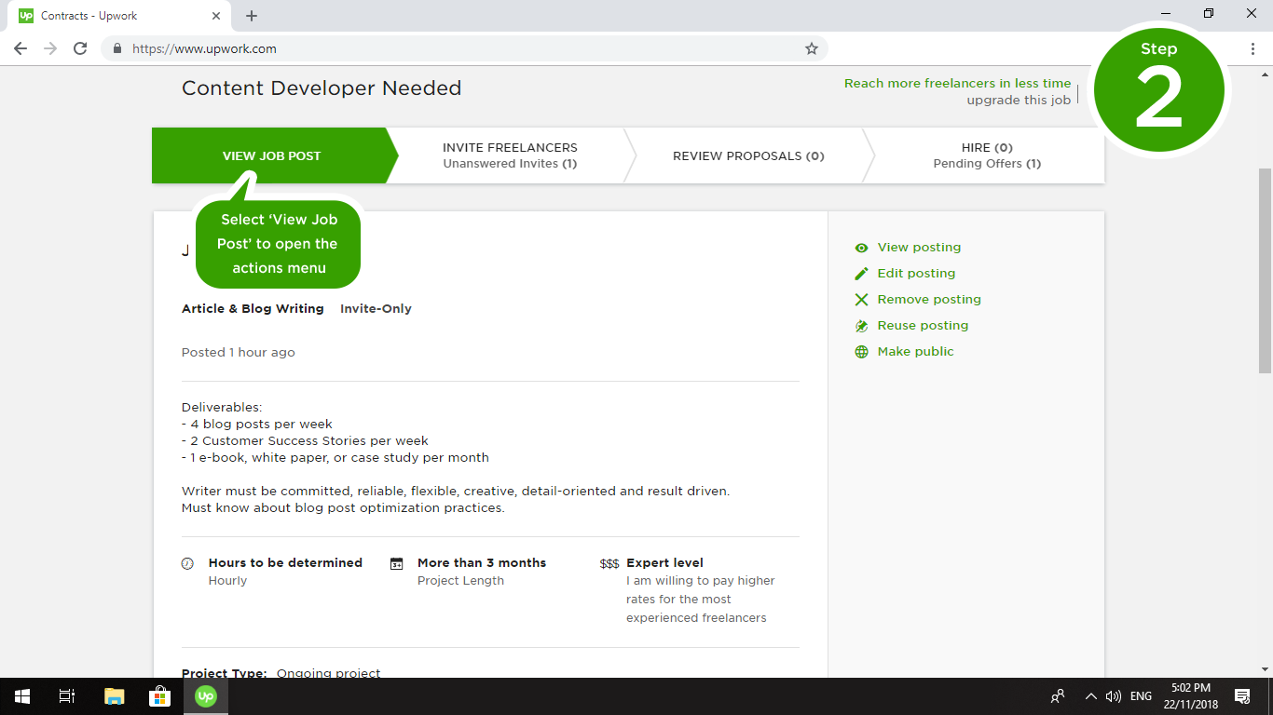The height and width of the screenshot is (715, 1273).
Task: Select the View Job Post tab
Action: [x=271, y=155]
